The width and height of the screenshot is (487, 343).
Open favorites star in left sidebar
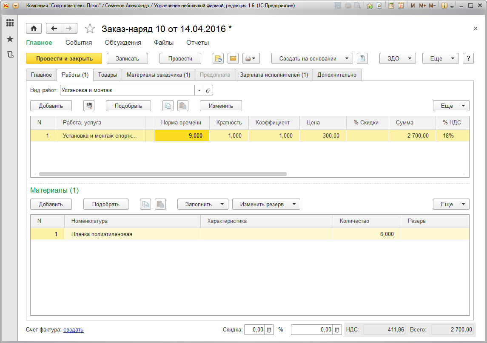pyautogui.click(x=10, y=39)
